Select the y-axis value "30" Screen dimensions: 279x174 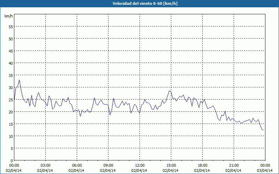click(11, 88)
